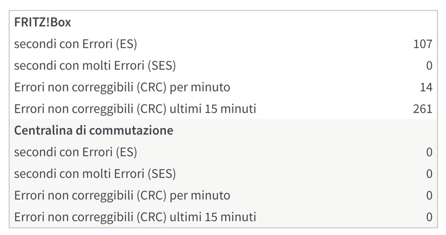Click the Centralina CRC ultimi 15 minuti value 0
Screen dimensions: 446x235
pos(429,217)
